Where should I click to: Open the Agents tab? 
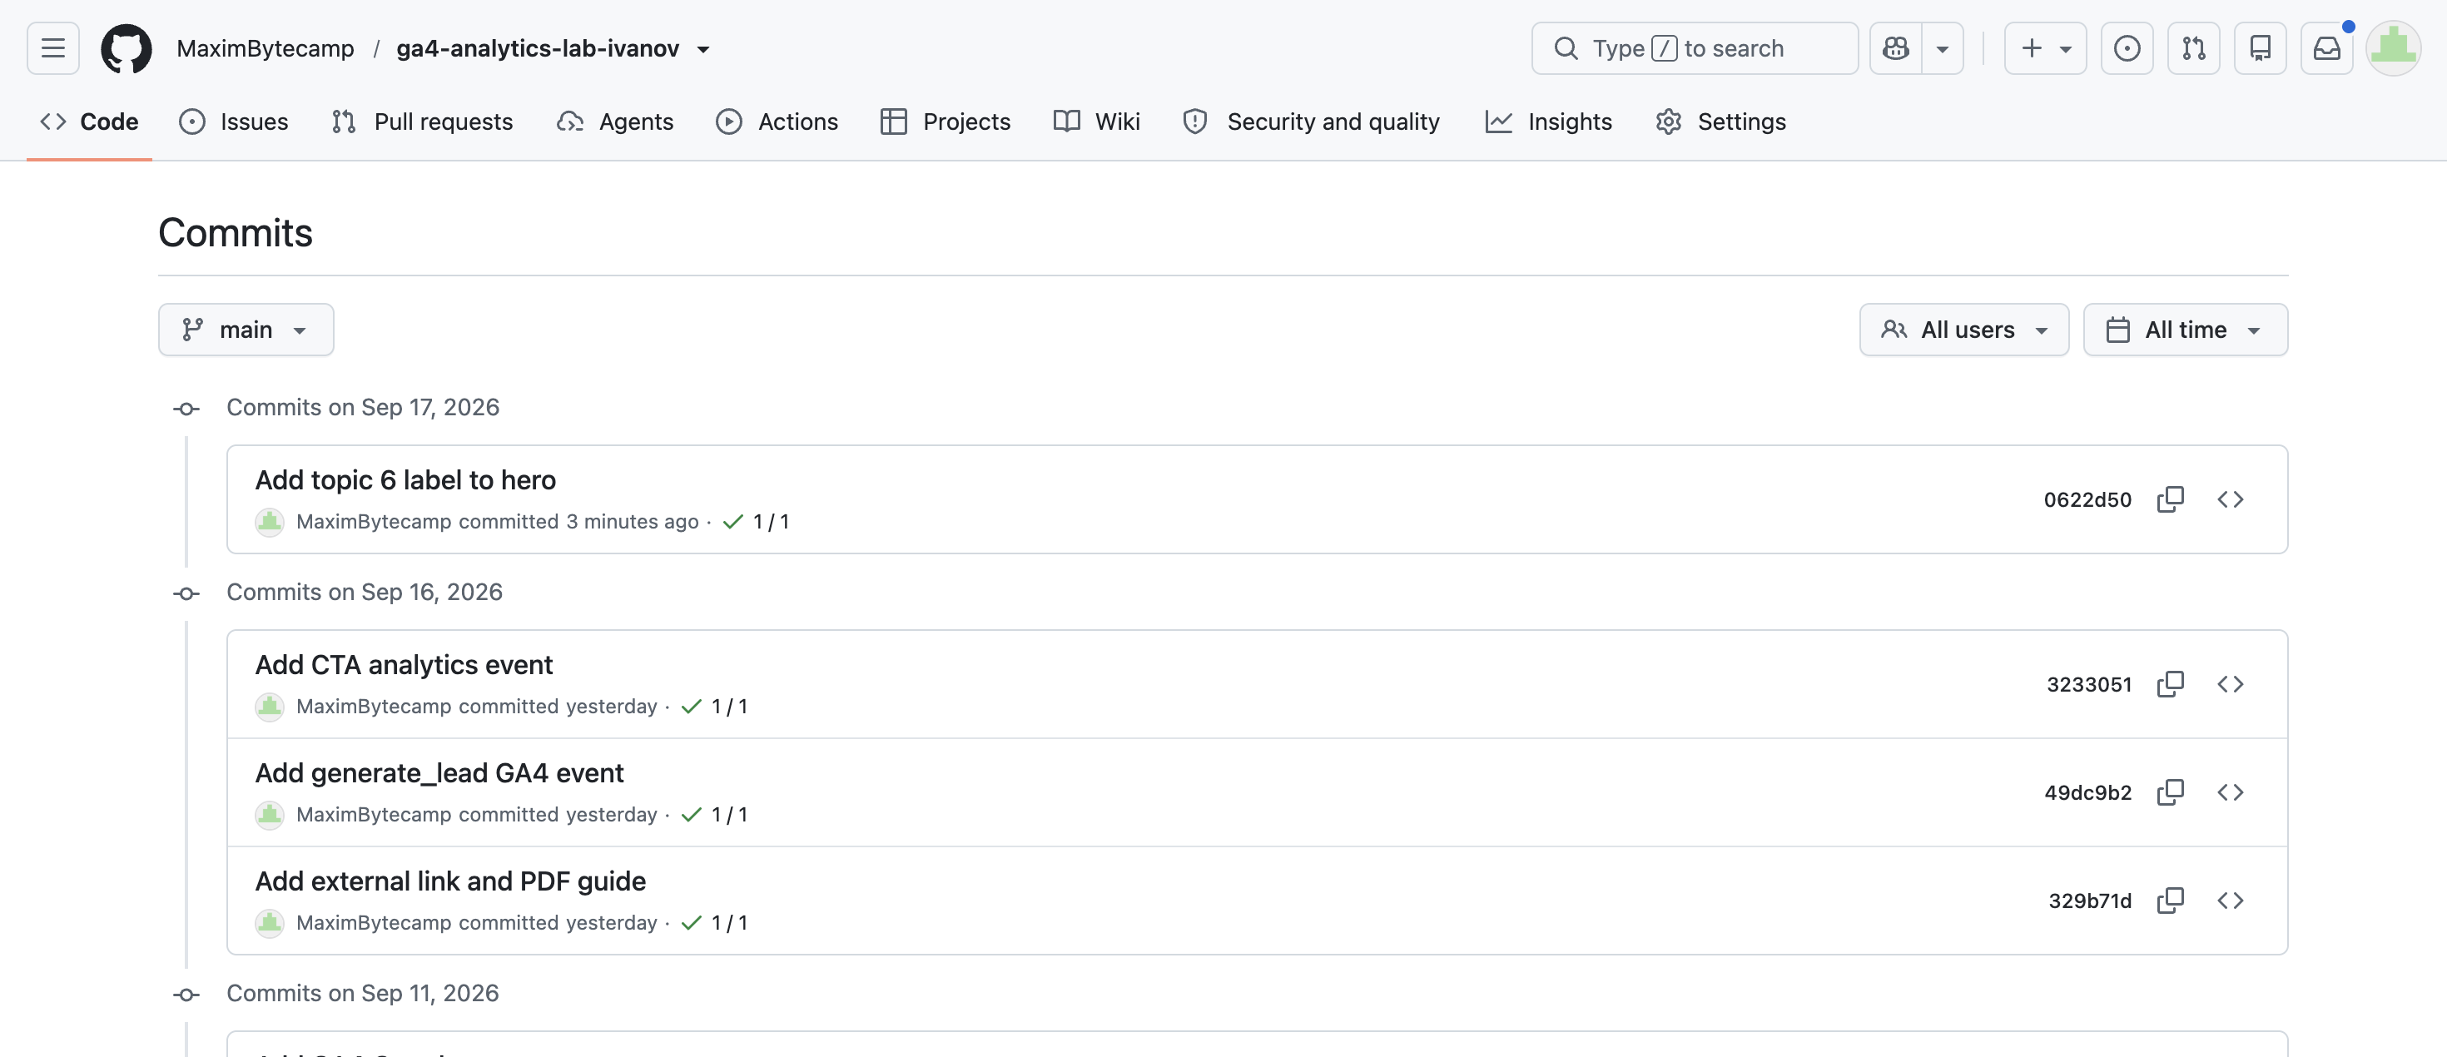[616, 122]
